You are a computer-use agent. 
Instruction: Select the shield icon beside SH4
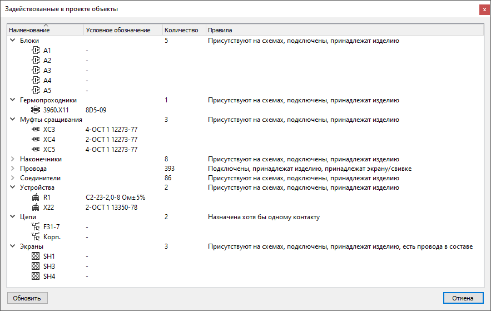pos(37,277)
